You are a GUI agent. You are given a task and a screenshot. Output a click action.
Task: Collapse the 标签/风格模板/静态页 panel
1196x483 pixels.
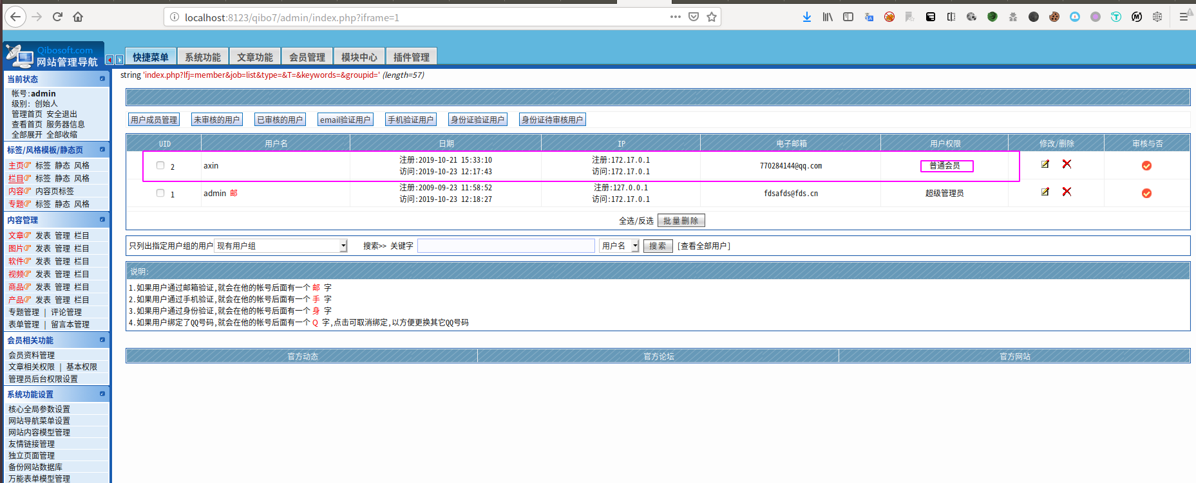102,149
